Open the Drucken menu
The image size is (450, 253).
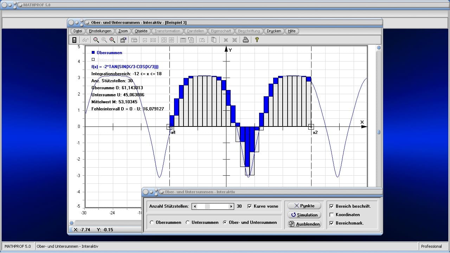274,31
